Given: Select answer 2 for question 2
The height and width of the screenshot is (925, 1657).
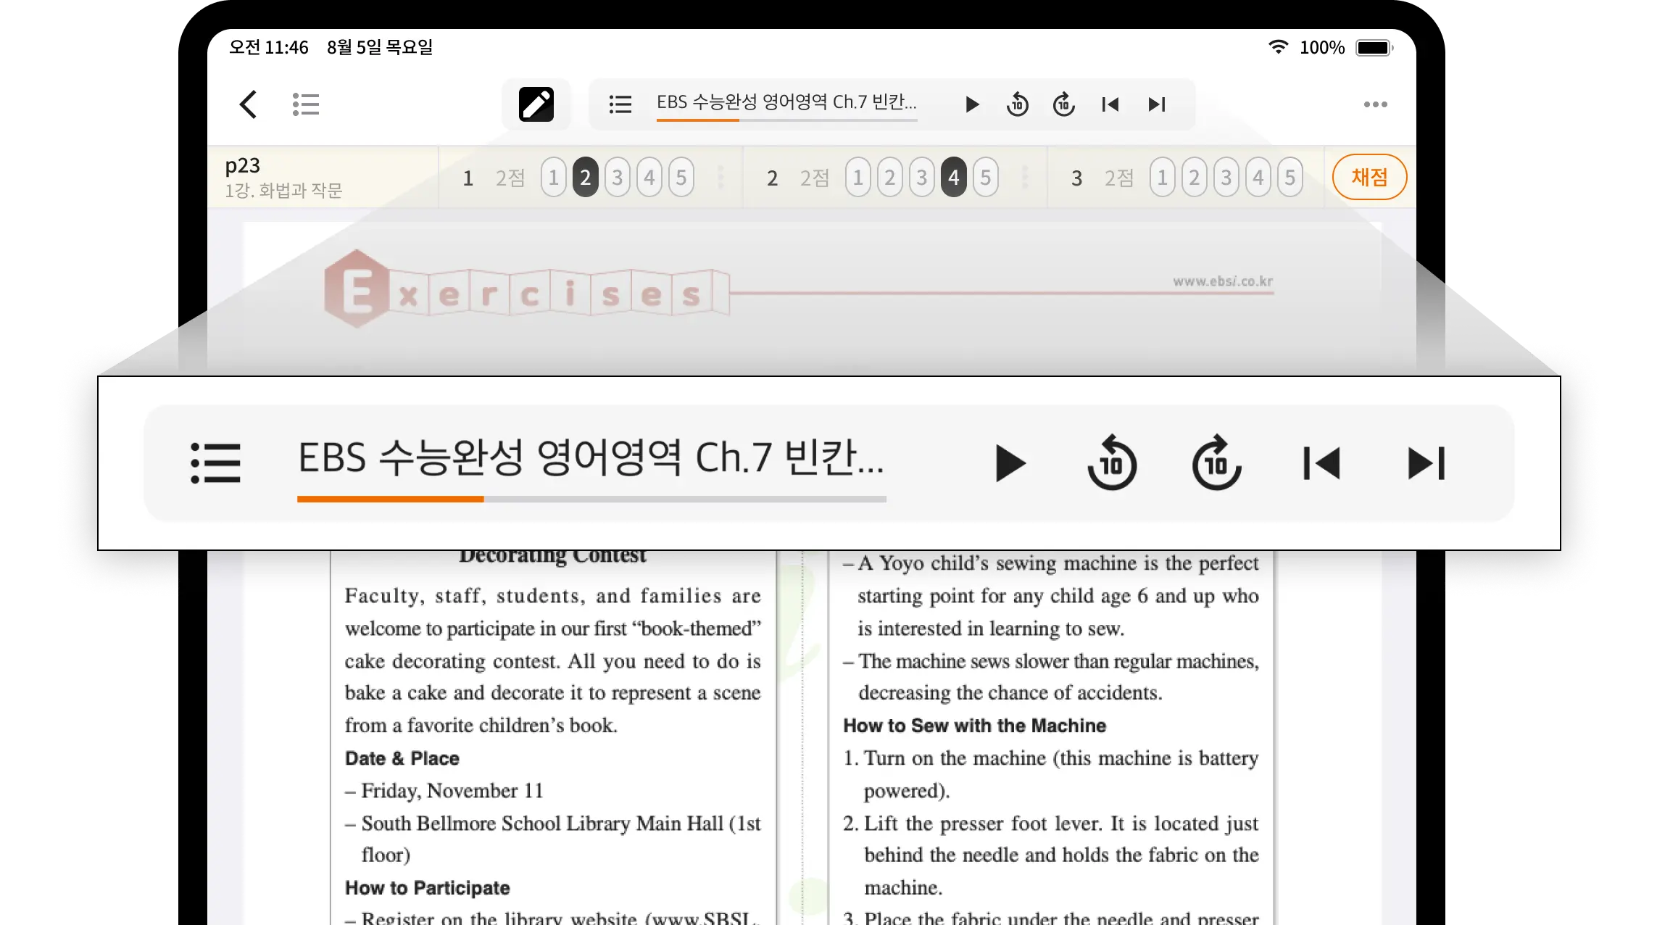Looking at the screenshot, I should point(889,178).
